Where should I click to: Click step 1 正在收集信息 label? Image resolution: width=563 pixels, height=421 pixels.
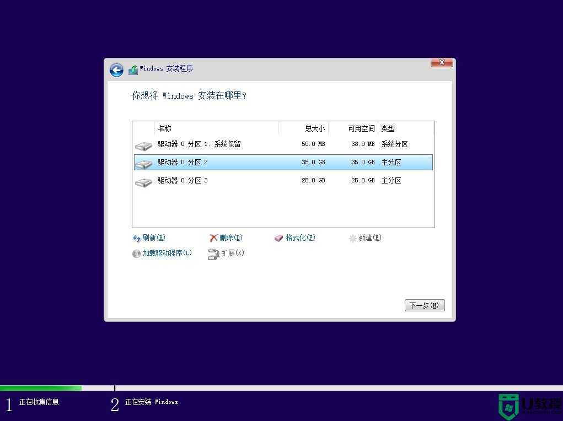point(39,402)
